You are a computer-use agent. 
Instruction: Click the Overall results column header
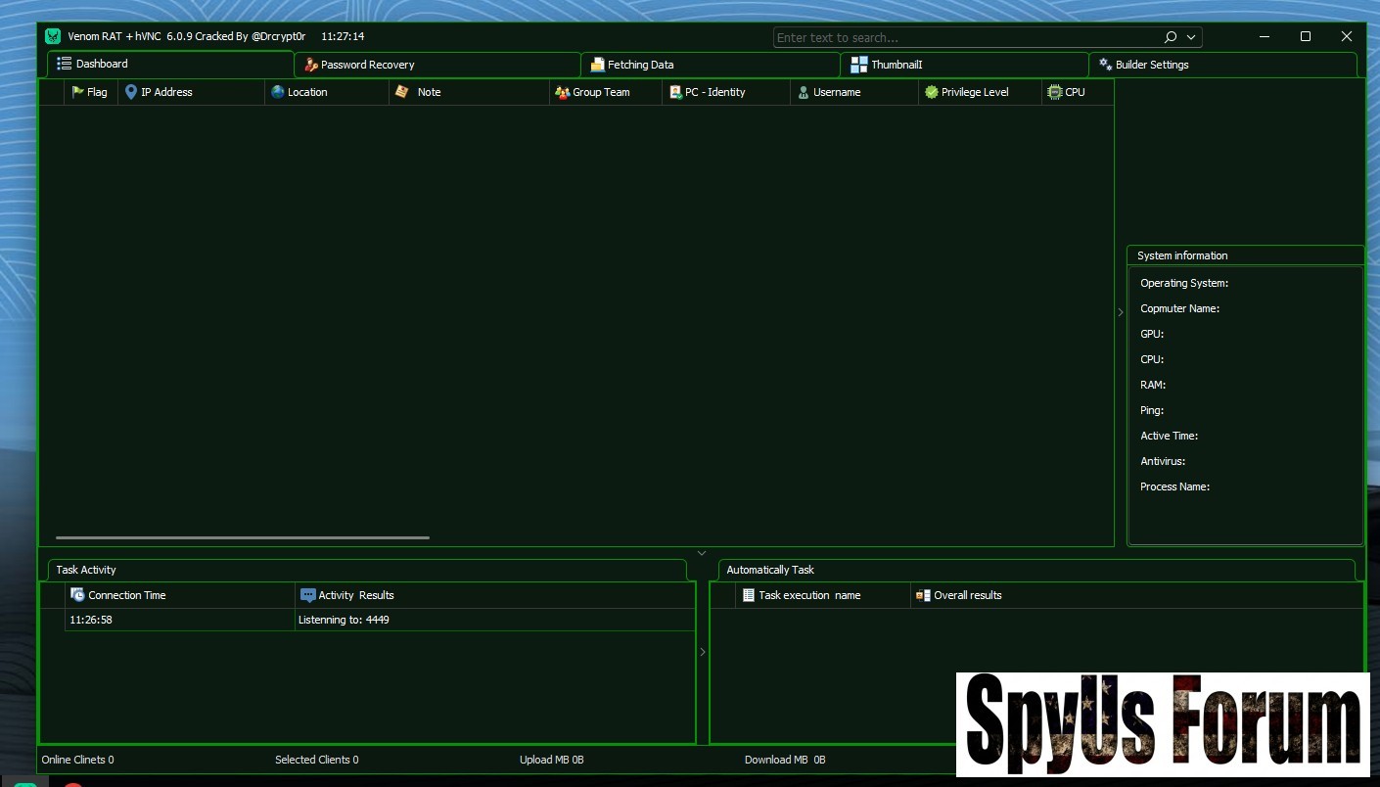tap(967, 595)
